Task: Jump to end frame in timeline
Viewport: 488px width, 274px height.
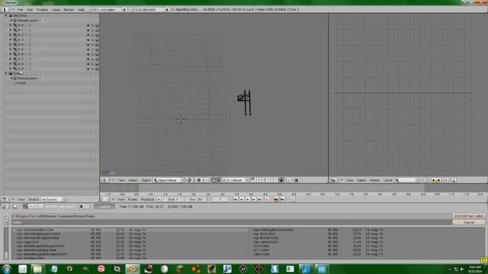Action: 260,199
